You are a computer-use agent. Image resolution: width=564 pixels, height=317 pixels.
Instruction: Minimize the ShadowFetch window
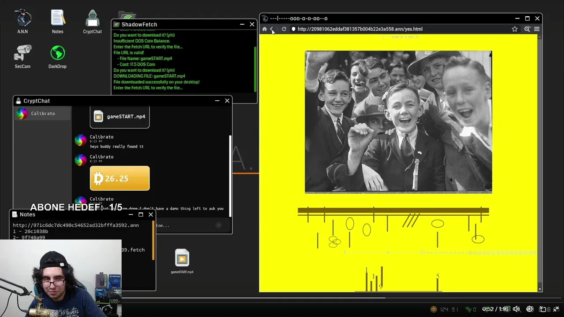pyautogui.click(x=242, y=24)
